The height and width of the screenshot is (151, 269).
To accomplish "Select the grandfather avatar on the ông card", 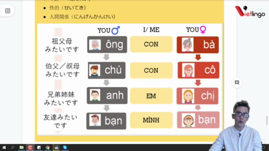I will coord(95,45).
